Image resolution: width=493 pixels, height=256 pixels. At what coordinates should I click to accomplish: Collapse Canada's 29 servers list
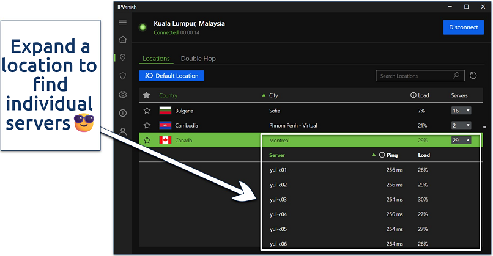tap(462, 140)
